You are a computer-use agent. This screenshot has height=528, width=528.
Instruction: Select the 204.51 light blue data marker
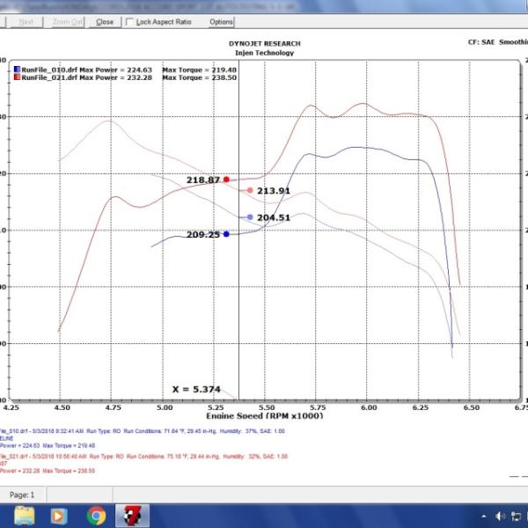250,217
